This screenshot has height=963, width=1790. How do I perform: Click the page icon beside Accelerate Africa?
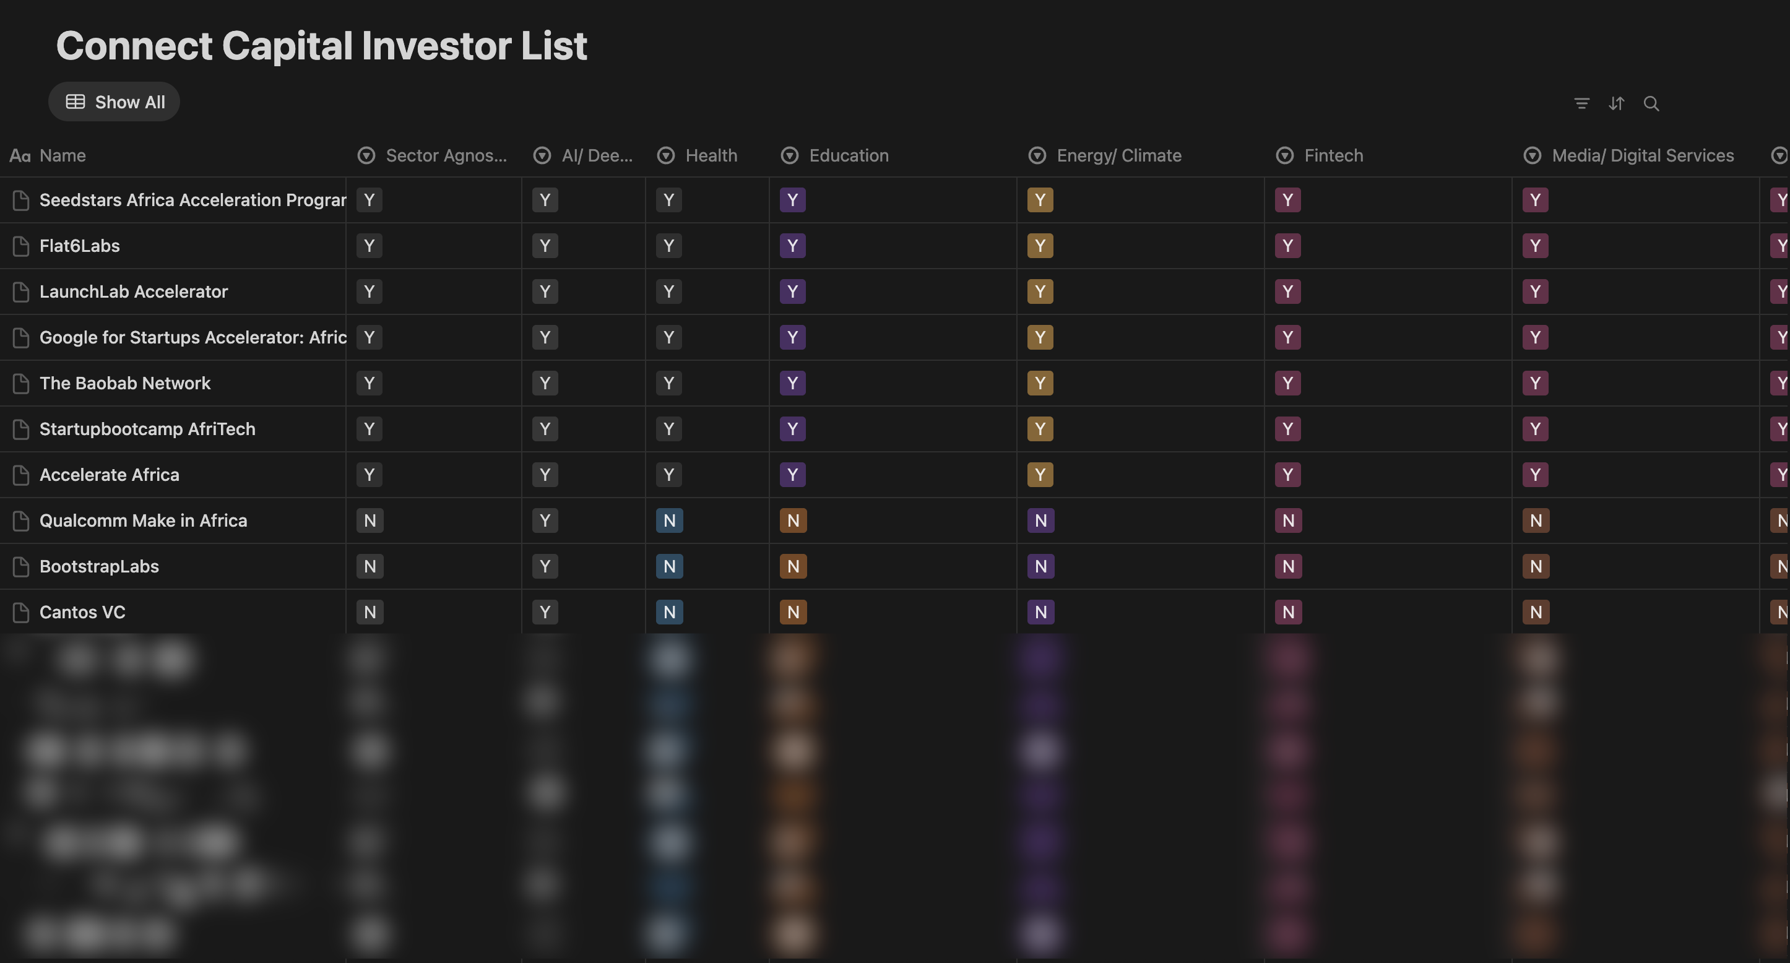[21, 475]
